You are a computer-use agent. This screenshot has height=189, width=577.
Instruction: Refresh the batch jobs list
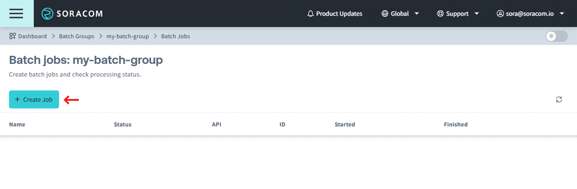pyautogui.click(x=559, y=99)
